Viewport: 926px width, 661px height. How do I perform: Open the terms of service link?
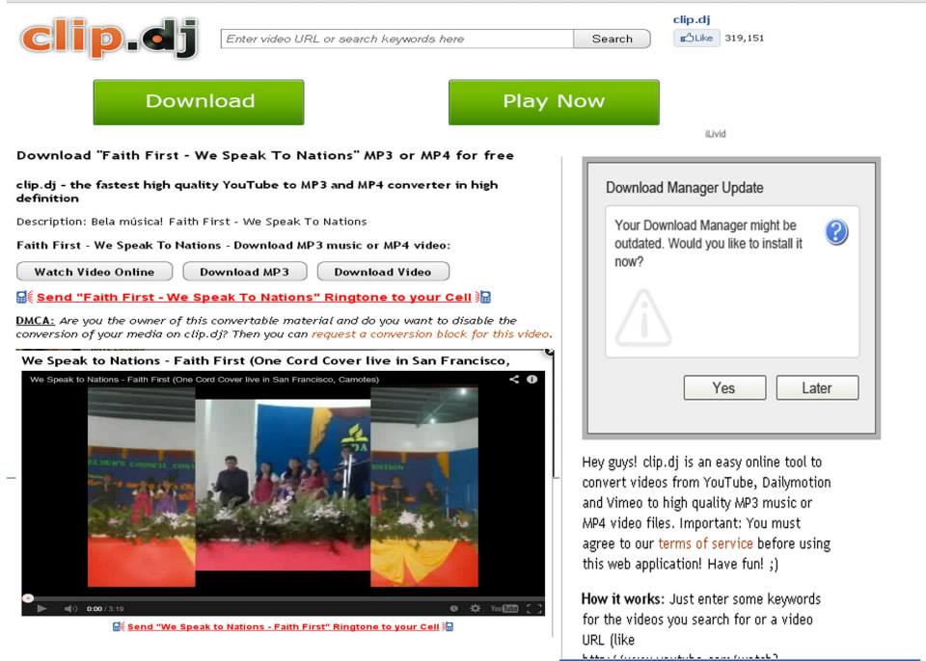click(x=705, y=543)
